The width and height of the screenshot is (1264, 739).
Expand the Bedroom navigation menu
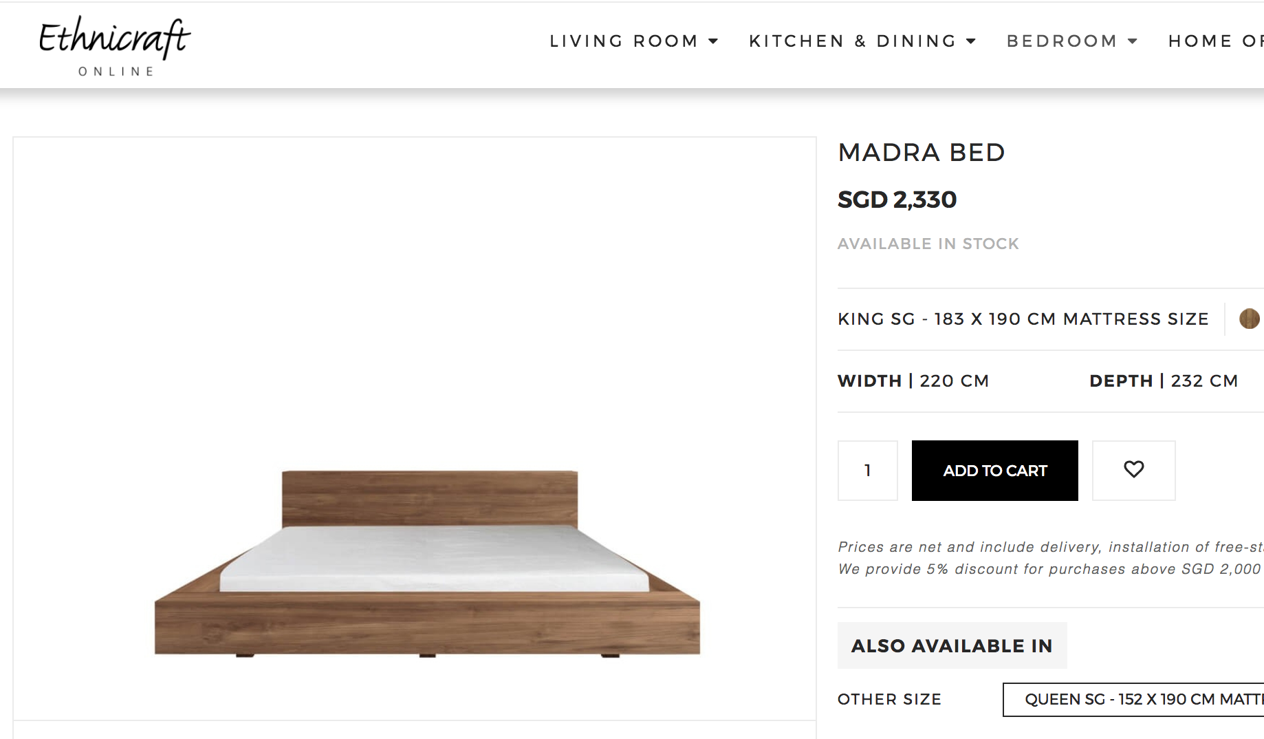click(x=1071, y=41)
